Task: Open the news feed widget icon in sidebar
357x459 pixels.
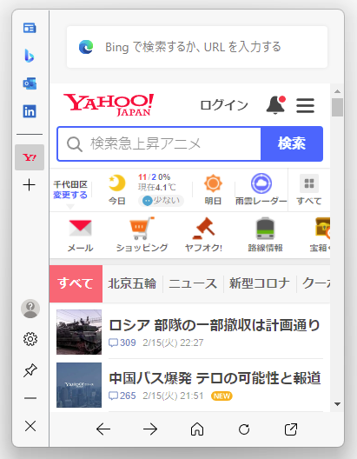Action: point(30,28)
